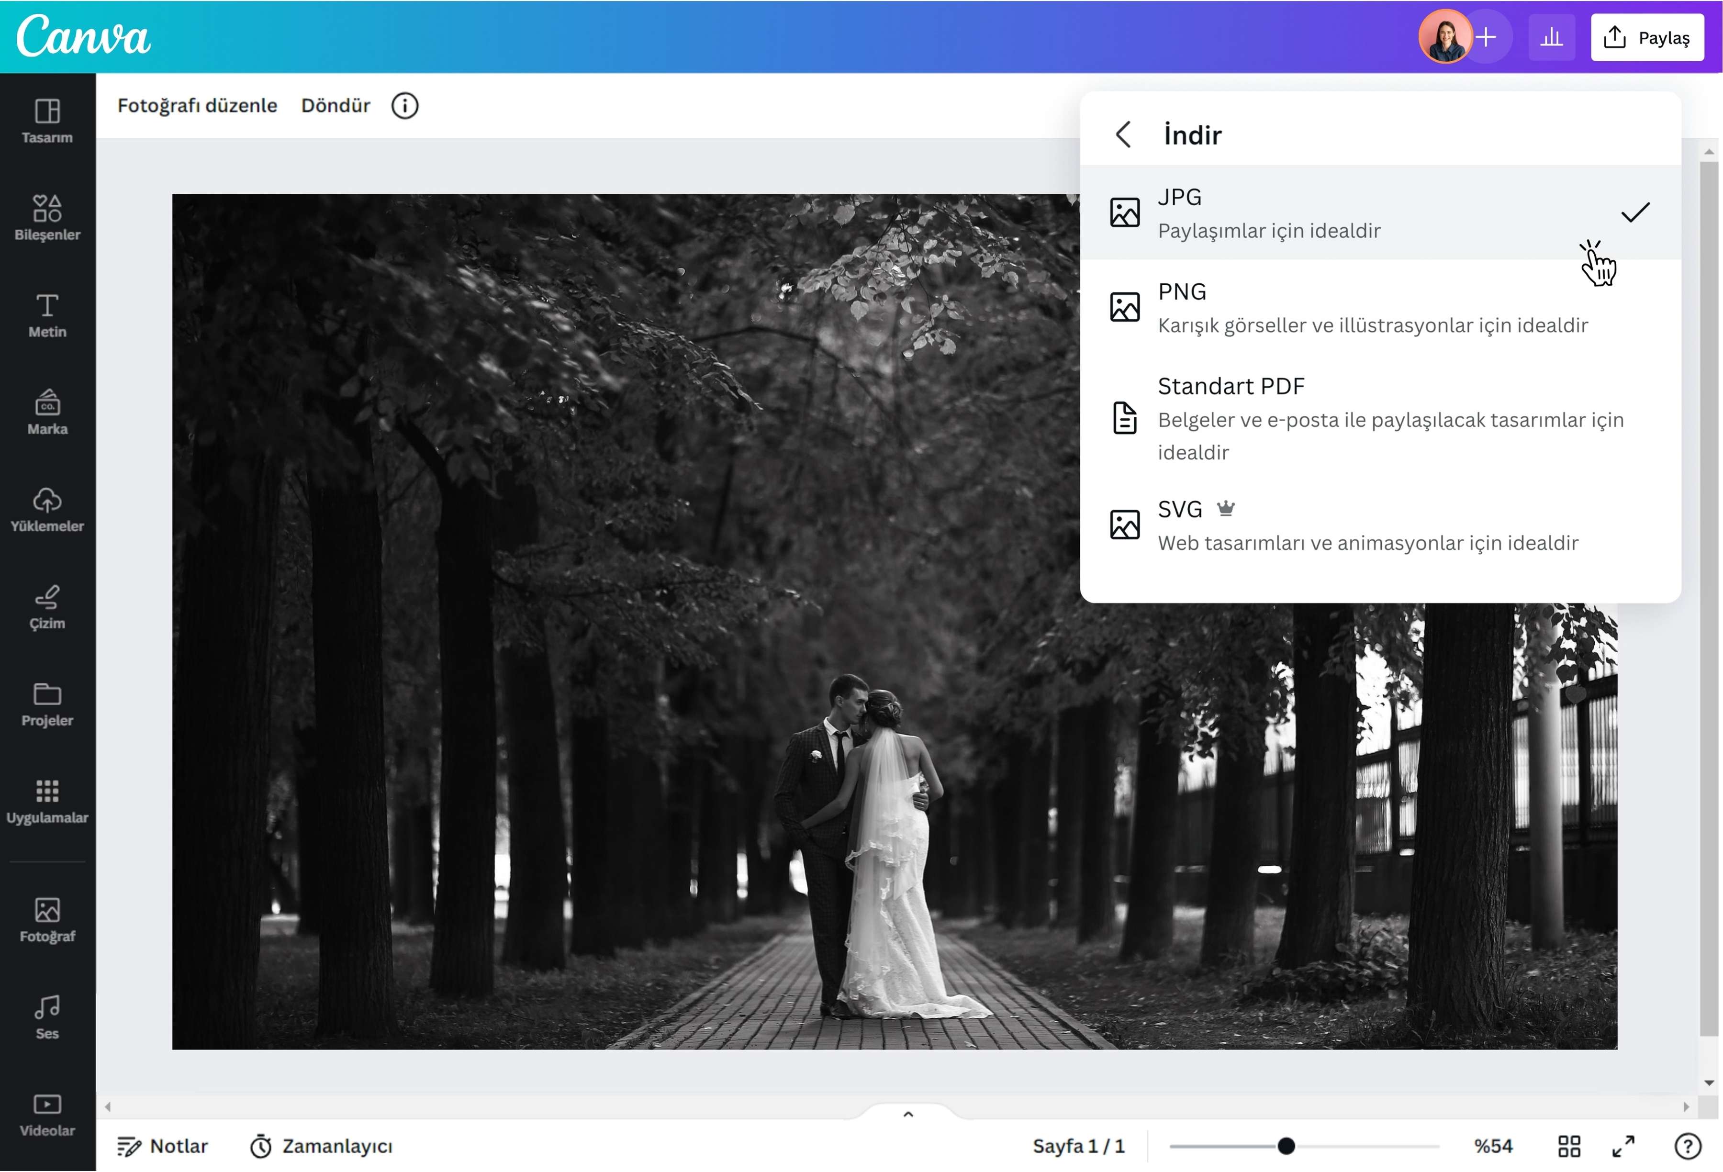
Task: Expand the page thumbnails chevron
Action: 908,1114
